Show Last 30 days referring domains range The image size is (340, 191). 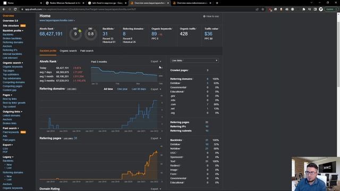click(x=139, y=89)
